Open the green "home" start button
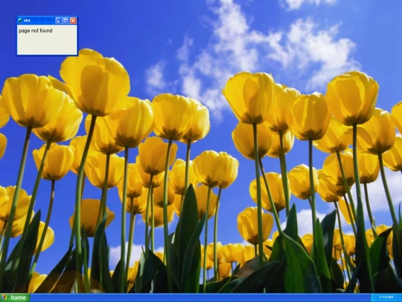 click(x=15, y=298)
